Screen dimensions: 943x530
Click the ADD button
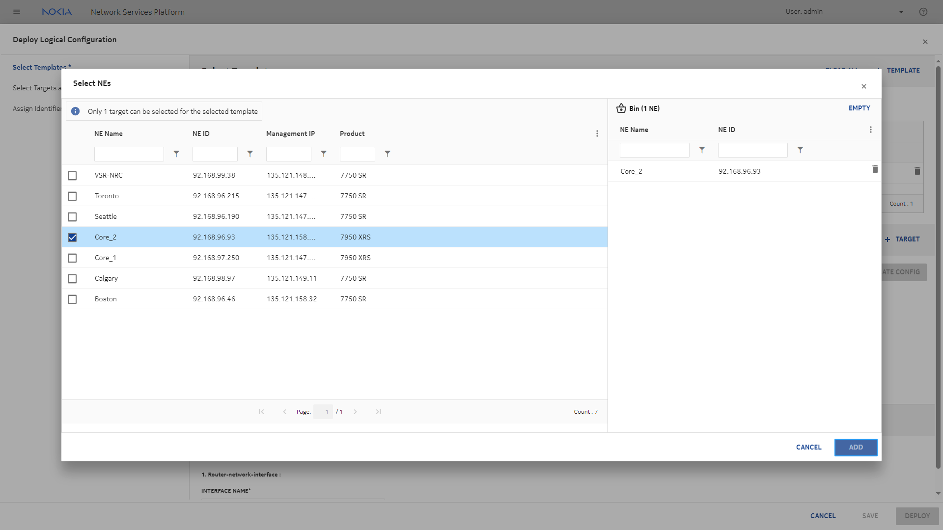pyautogui.click(x=856, y=447)
